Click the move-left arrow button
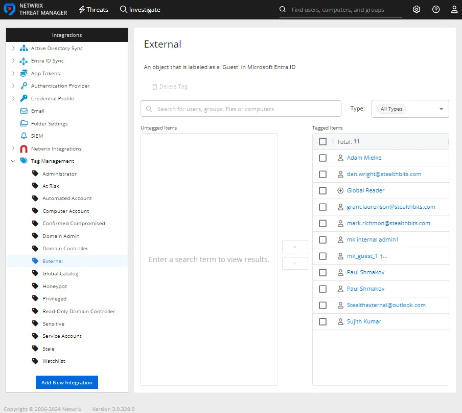Screen dimensions: 462x413 (295, 263)
